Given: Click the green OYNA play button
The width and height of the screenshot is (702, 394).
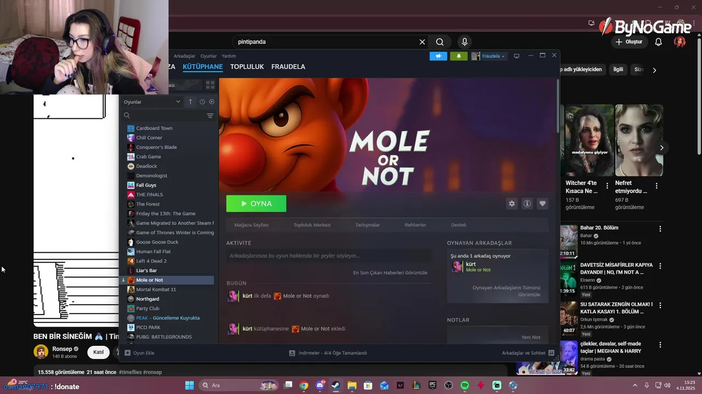Looking at the screenshot, I should pyautogui.click(x=256, y=204).
